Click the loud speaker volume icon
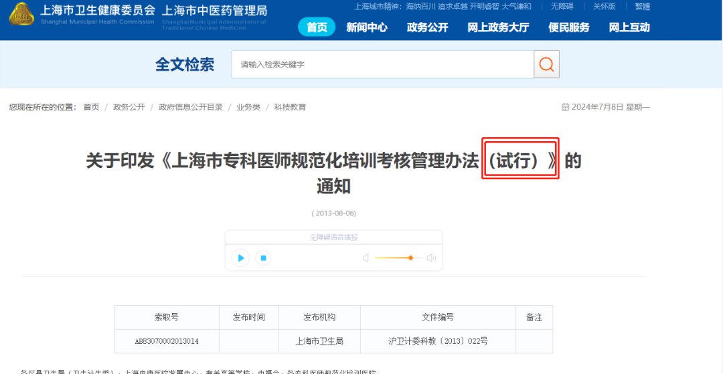The width and height of the screenshot is (723, 374). 431,258
